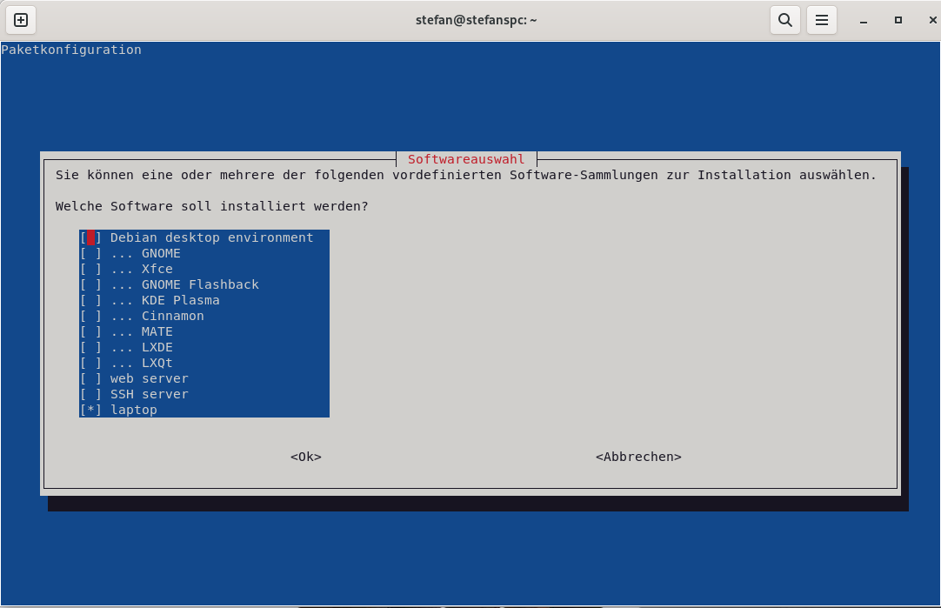Screen dimensions: 941x608
Task: Click the 'Welche Software soll installiert werden?' text
Action: (x=212, y=206)
